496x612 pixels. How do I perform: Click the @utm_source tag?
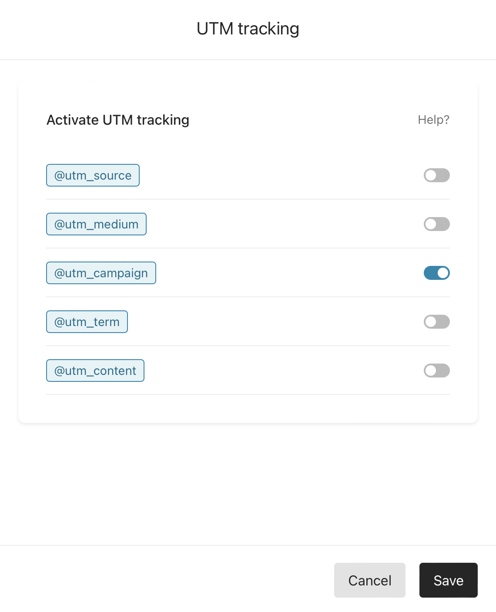pyautogui.click(x=93, y=175)
